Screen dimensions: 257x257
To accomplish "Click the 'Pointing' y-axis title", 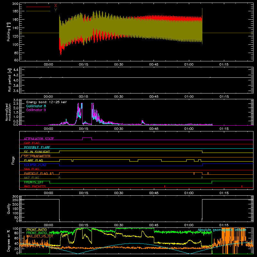I will click(9, 32).
